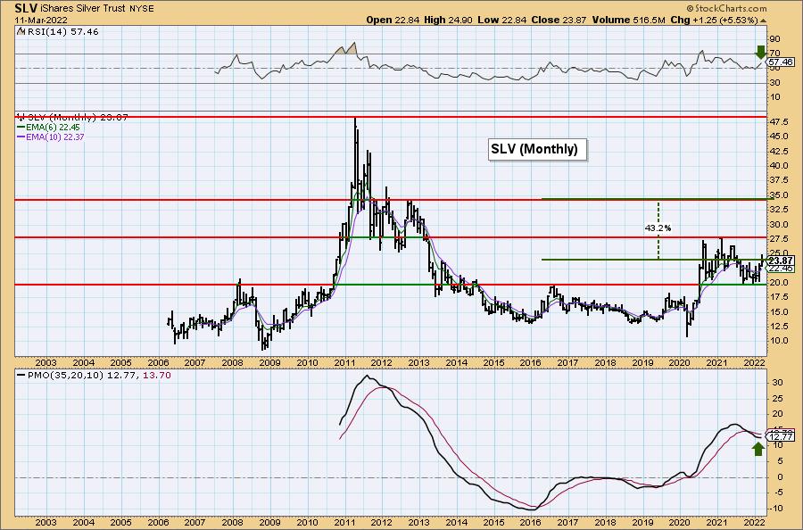
Task: Click the 2020 year label under the price panel
Action: pos(680,362)
